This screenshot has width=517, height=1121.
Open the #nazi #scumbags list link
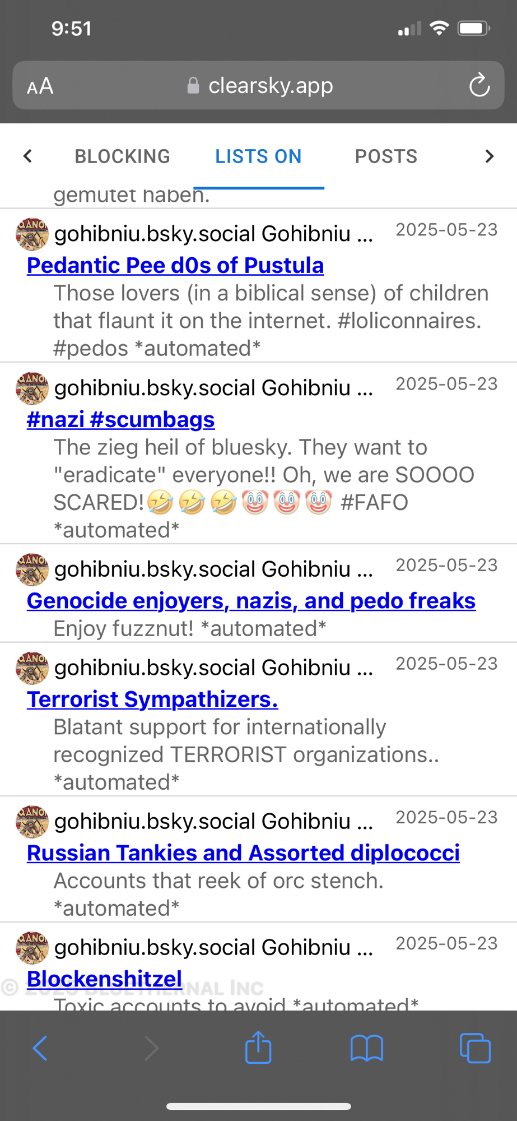pos(120,419)
